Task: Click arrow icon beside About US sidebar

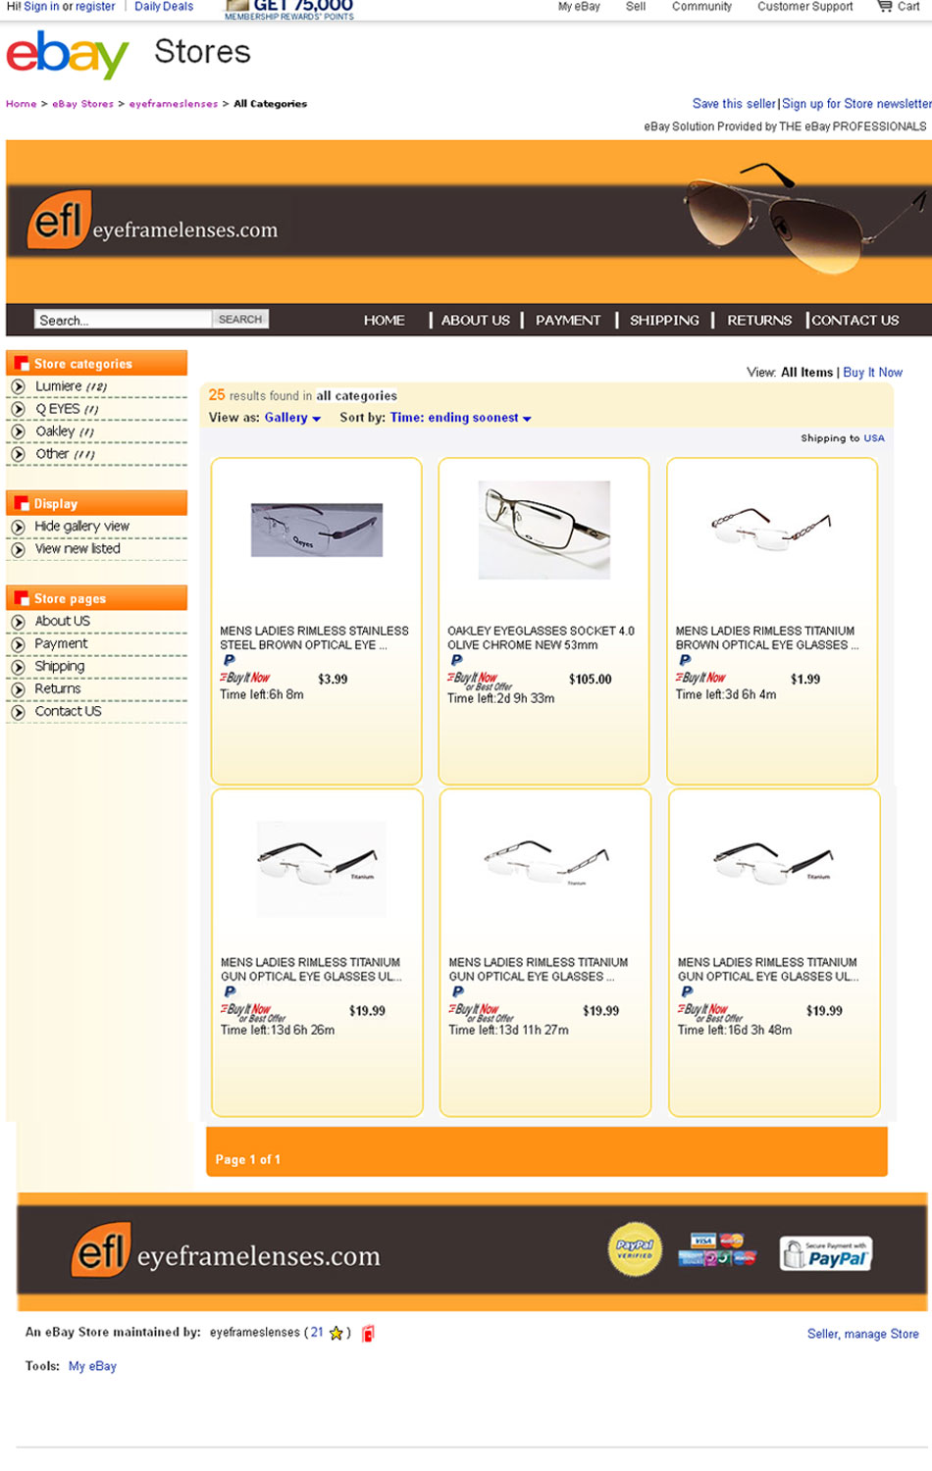Action: 18,622
